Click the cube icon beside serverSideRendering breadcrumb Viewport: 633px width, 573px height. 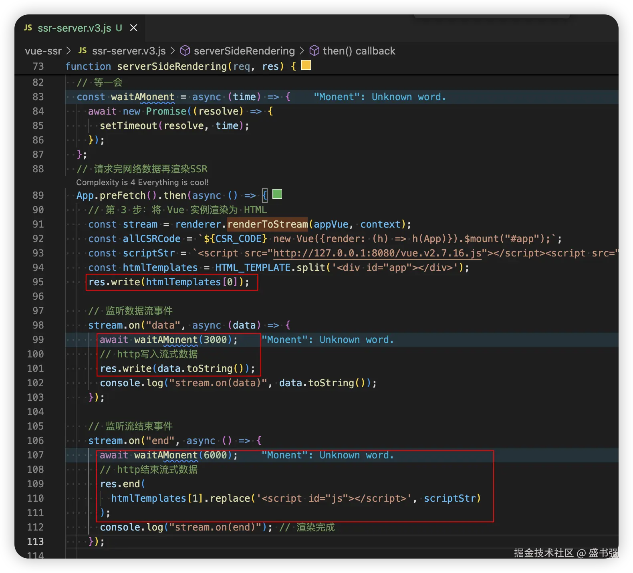point(185,50)
